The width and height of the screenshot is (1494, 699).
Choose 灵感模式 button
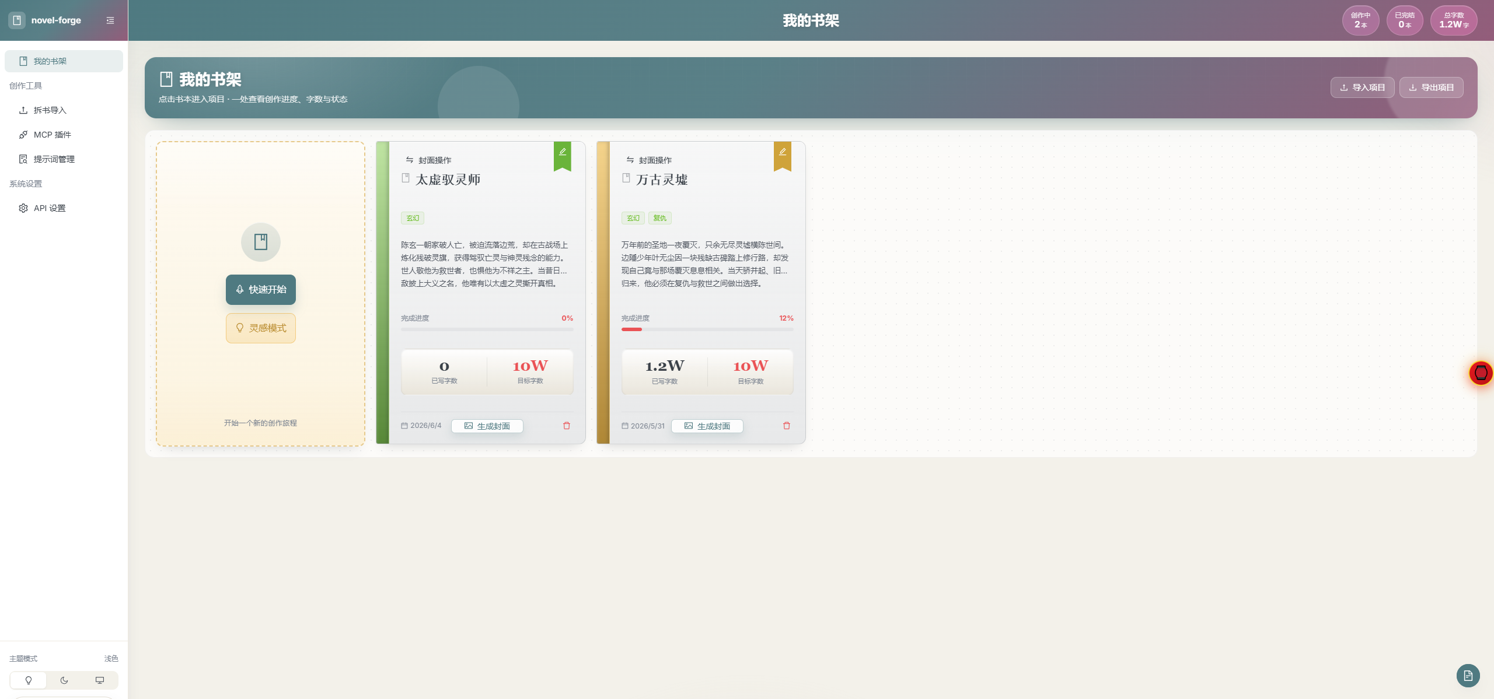pos(261,328)
